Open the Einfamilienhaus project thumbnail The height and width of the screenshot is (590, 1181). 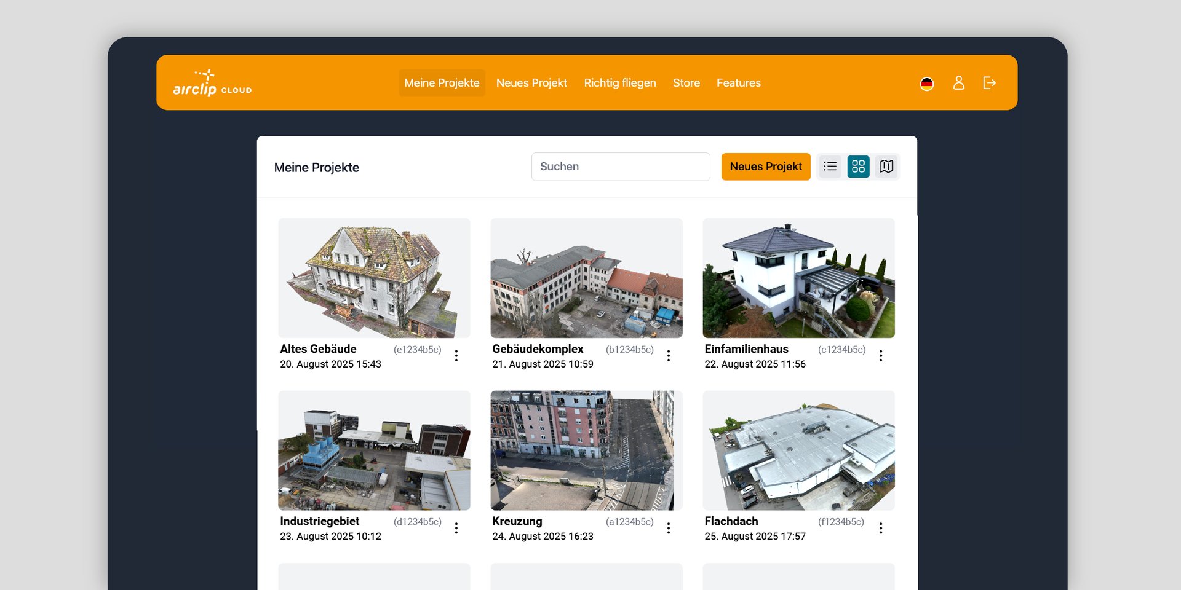point(798,278)
